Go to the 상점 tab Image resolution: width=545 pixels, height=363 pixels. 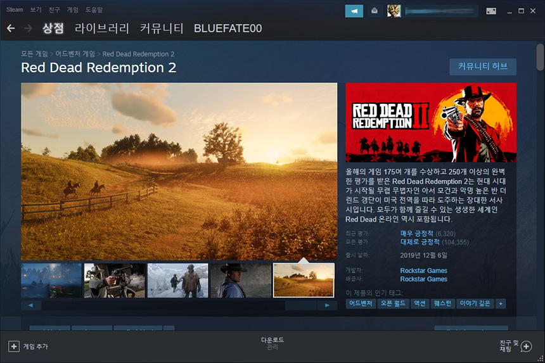pos(53,28)
